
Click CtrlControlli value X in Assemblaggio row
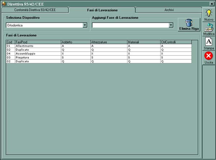tap(176, 54)
